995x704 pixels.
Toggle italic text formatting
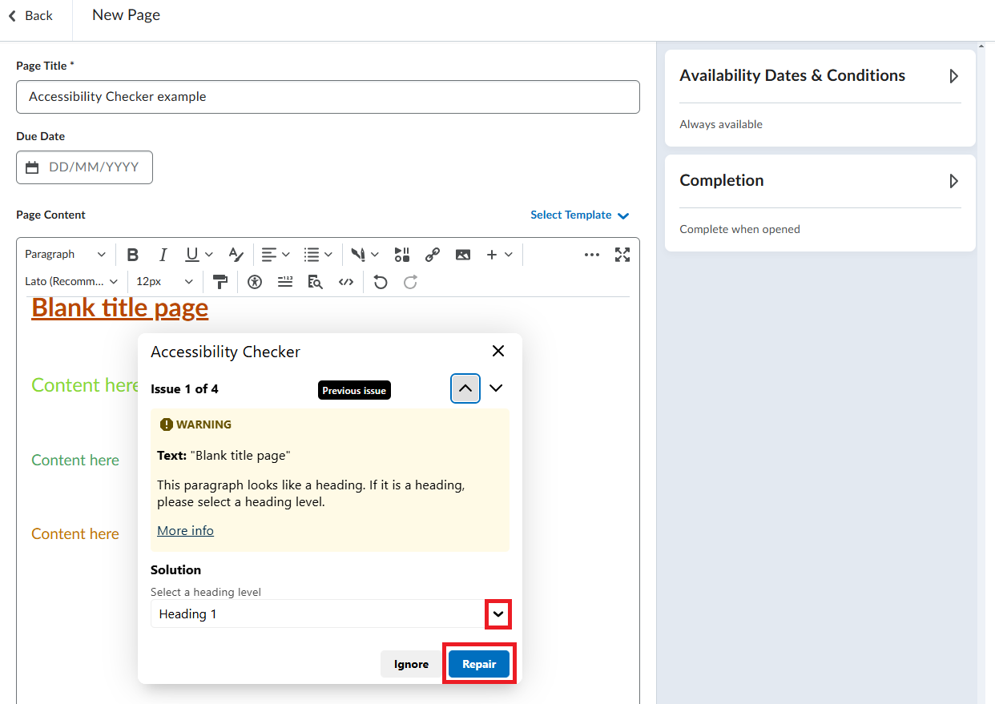(x=163, y=255)
